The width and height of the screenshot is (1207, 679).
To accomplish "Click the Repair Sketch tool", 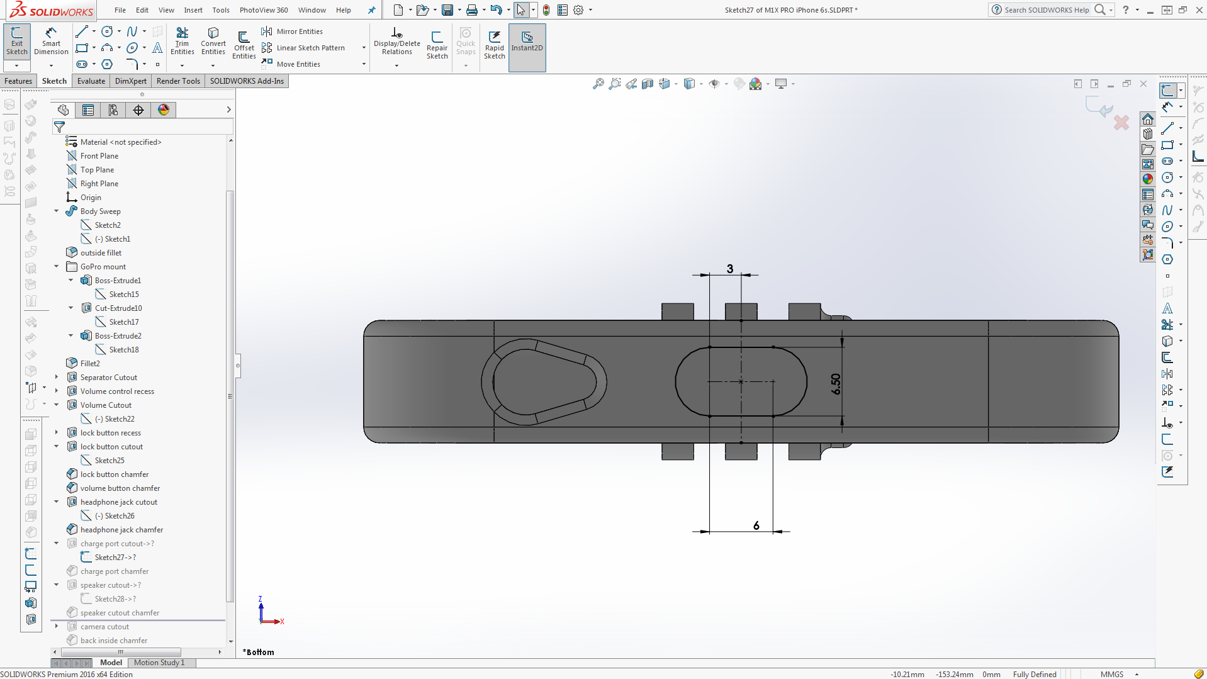I will (x=437, y=45).
